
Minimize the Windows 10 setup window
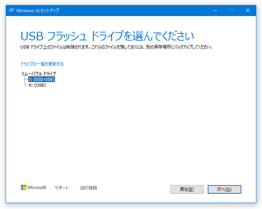[x=215, y=10]
